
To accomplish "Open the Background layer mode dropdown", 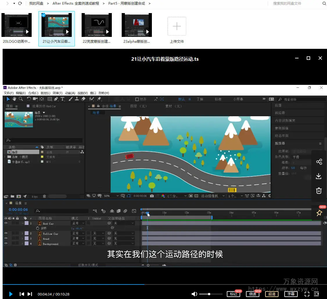I will [78, 244].
